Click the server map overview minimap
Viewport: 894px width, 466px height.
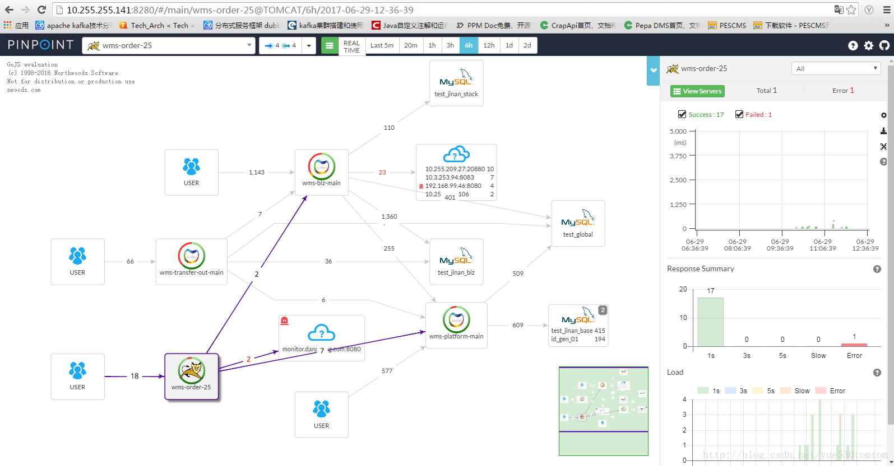(x=604, y=411)
